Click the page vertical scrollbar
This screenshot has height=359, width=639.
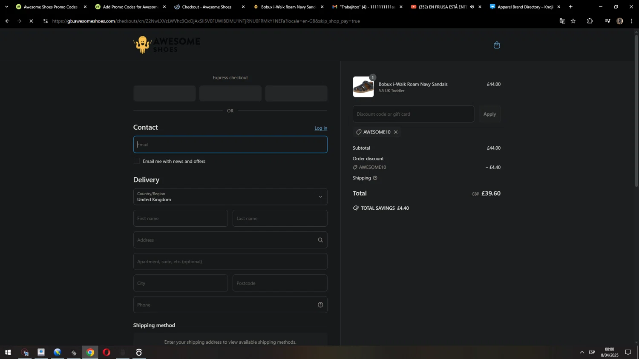[636, 111]
